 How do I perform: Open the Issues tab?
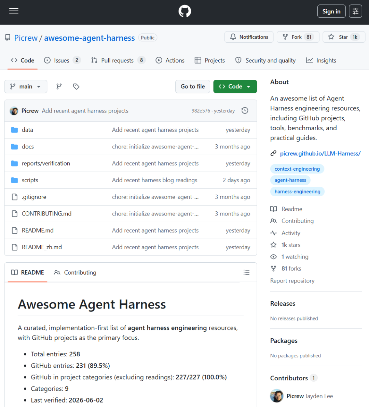pyautogui.click(x=62, y=61)
